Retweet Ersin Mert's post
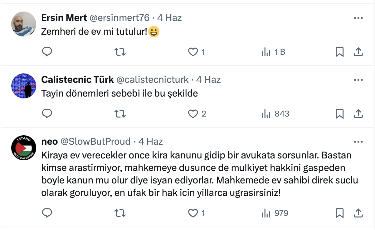This screenshot has width=375, height=230. click(x=120, y=52)
